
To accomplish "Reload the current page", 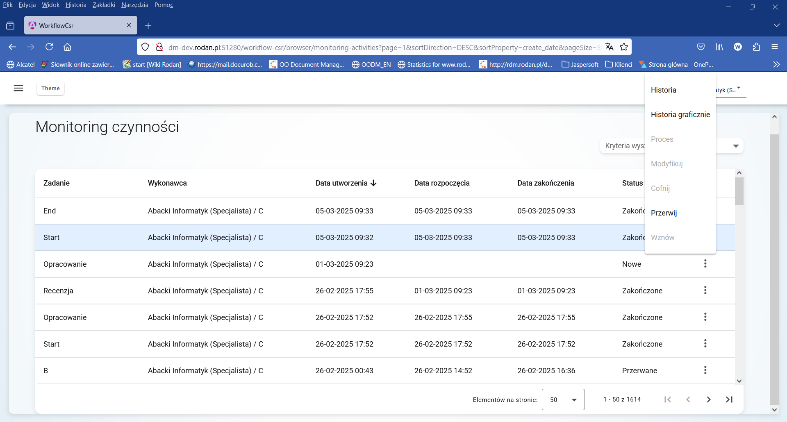I will (x=49, y=47).
